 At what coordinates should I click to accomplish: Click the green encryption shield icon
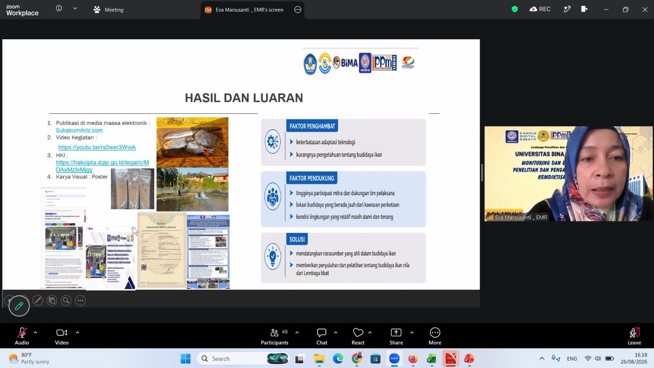[x=515, y=9]
